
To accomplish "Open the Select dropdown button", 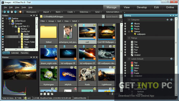I will [76, 21].
